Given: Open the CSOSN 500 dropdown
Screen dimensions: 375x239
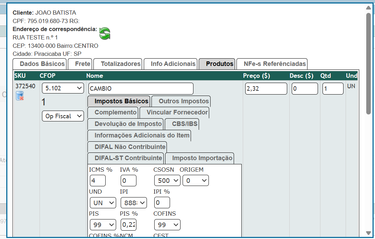Looking at the screenshot, I should pos(167,180).
